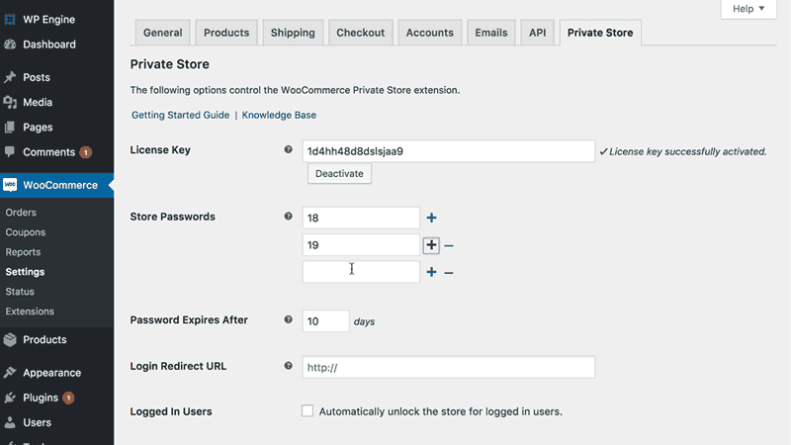
Task: Add password after the 18 row
Action: (431, 218)
